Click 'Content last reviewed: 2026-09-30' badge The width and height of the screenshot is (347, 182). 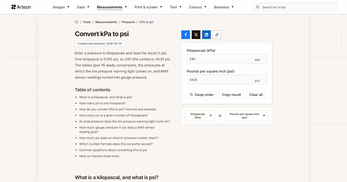click(x=100, y=44)
